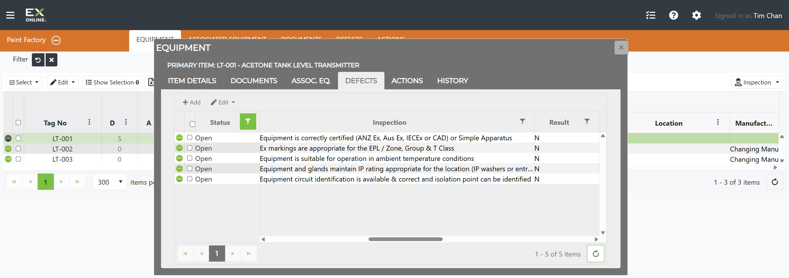
Task: Close the EQUIPMENT dialog
Action: 621,47
